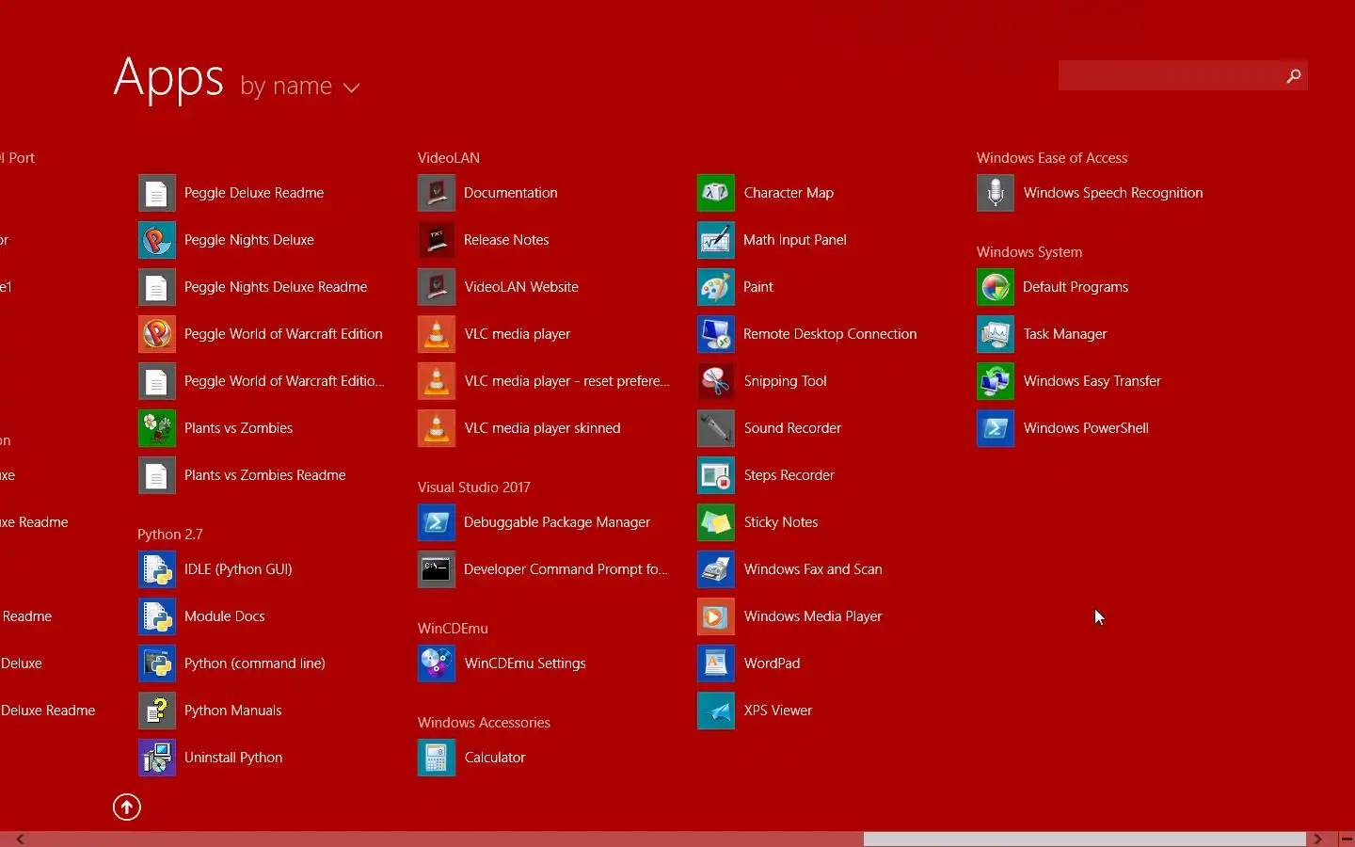Launch the Calculator icon

(x=437, y=758)
